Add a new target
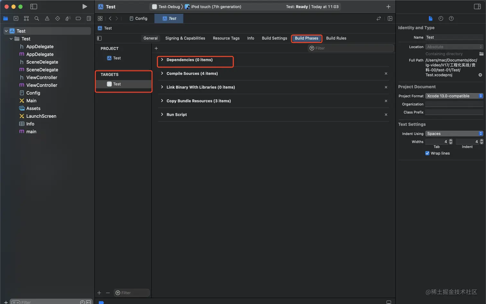This screenshot has height=304, width=486. [99, 293]
